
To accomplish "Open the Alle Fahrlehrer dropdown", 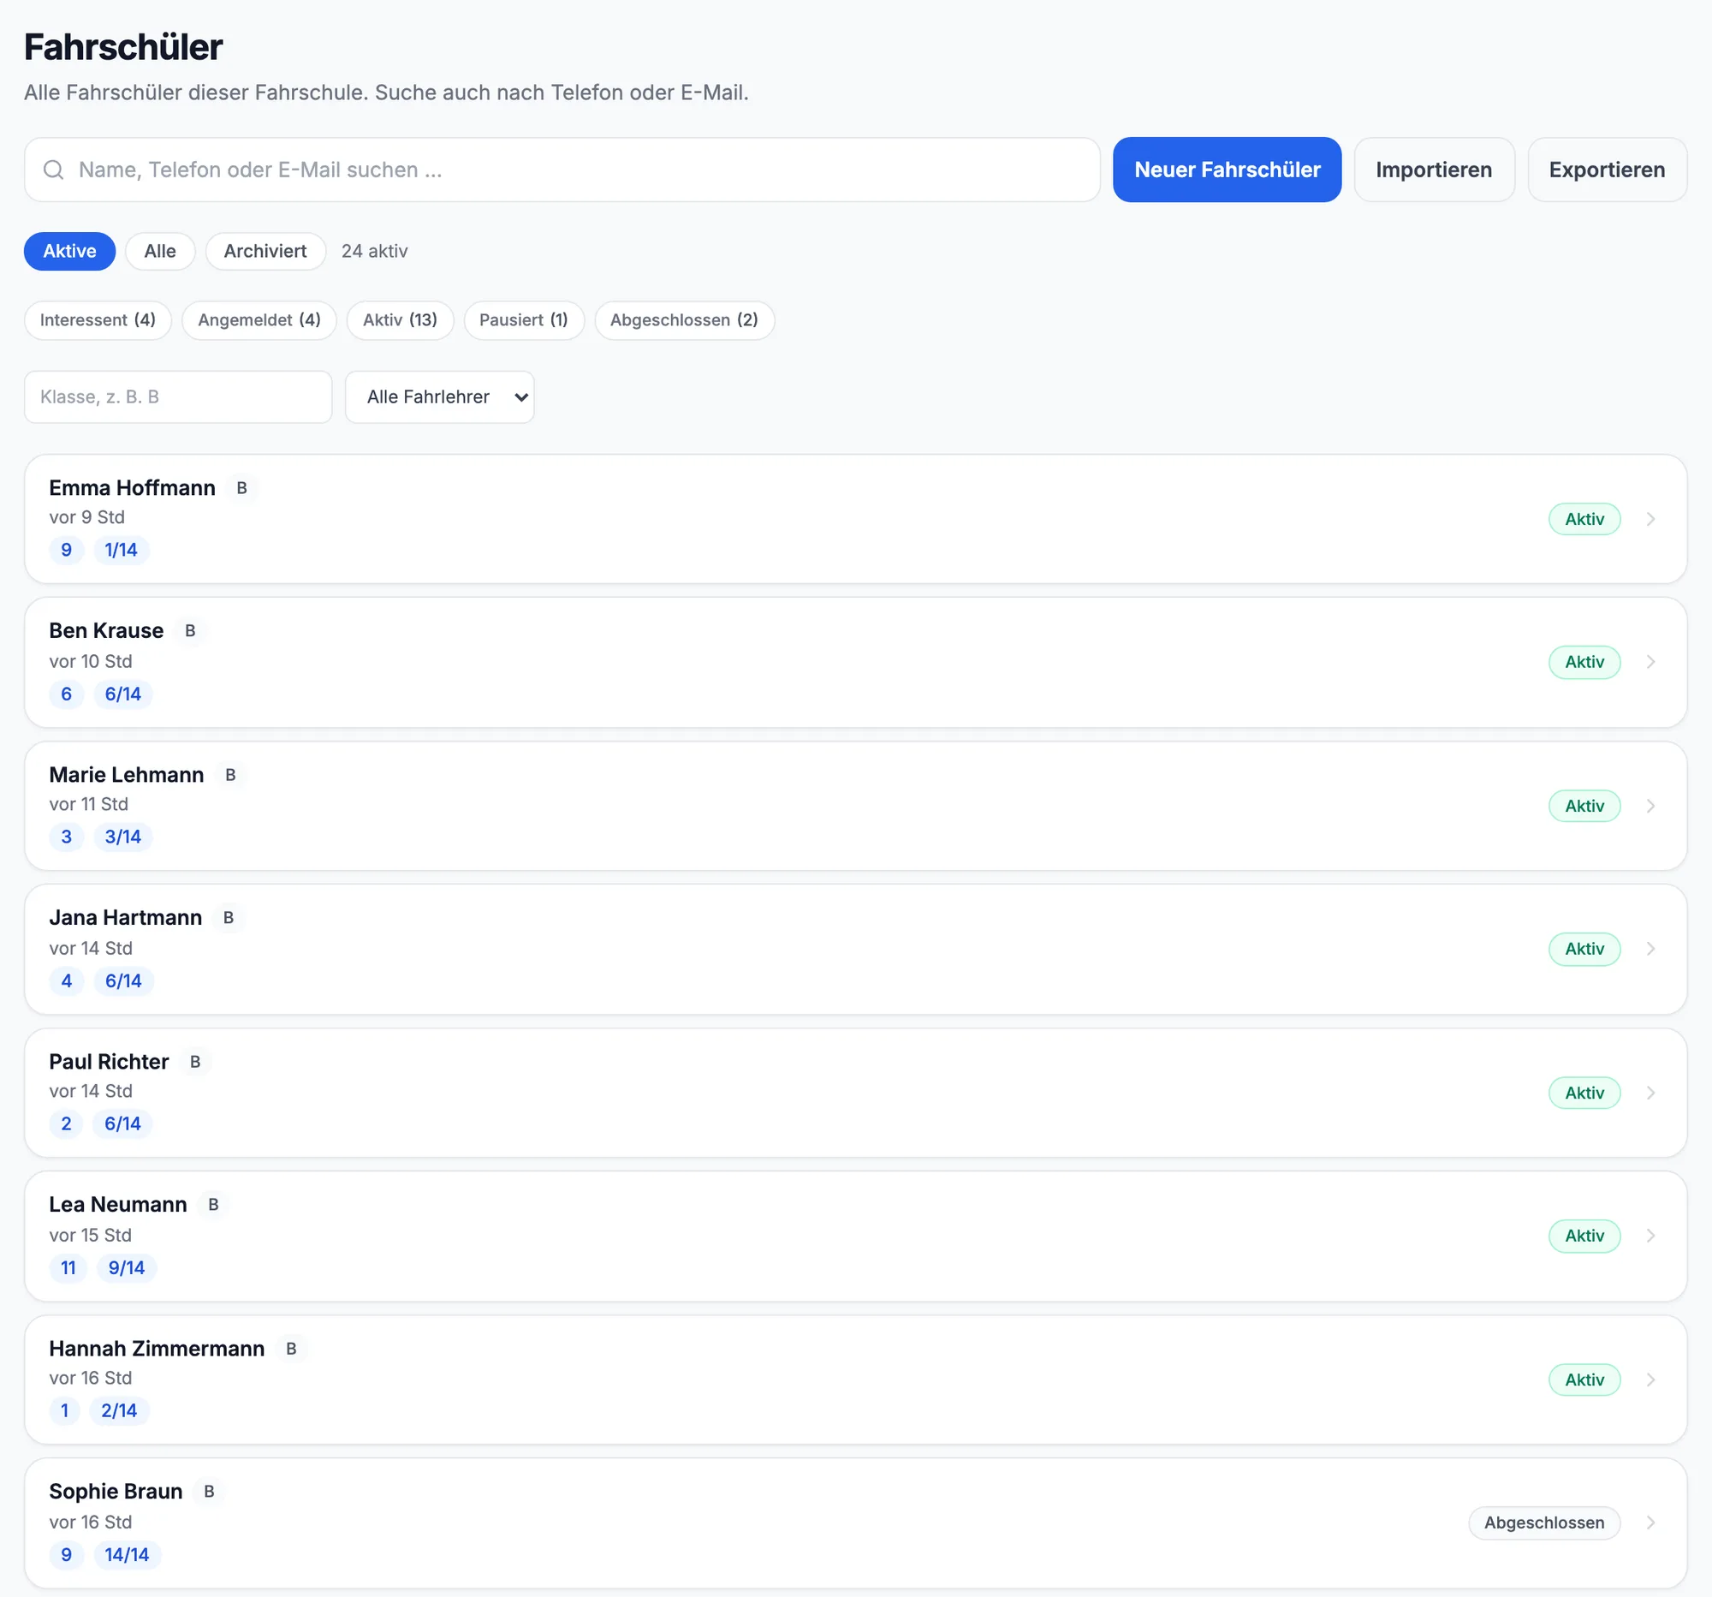I will coord(440,397).
